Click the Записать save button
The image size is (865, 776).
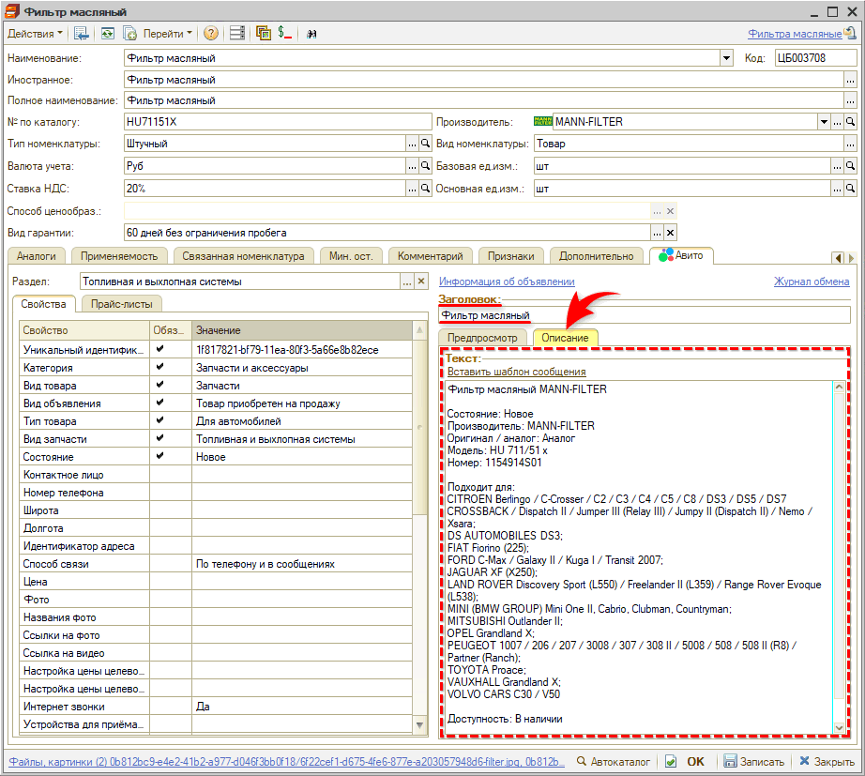pos(758,762)
